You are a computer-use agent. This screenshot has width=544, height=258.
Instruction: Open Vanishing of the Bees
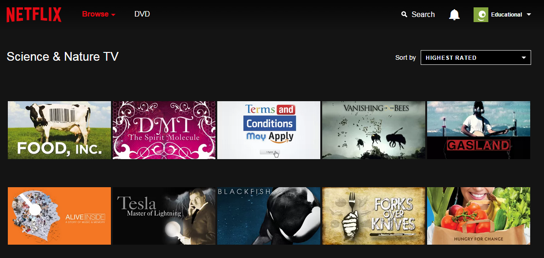(x=374, y=130)
